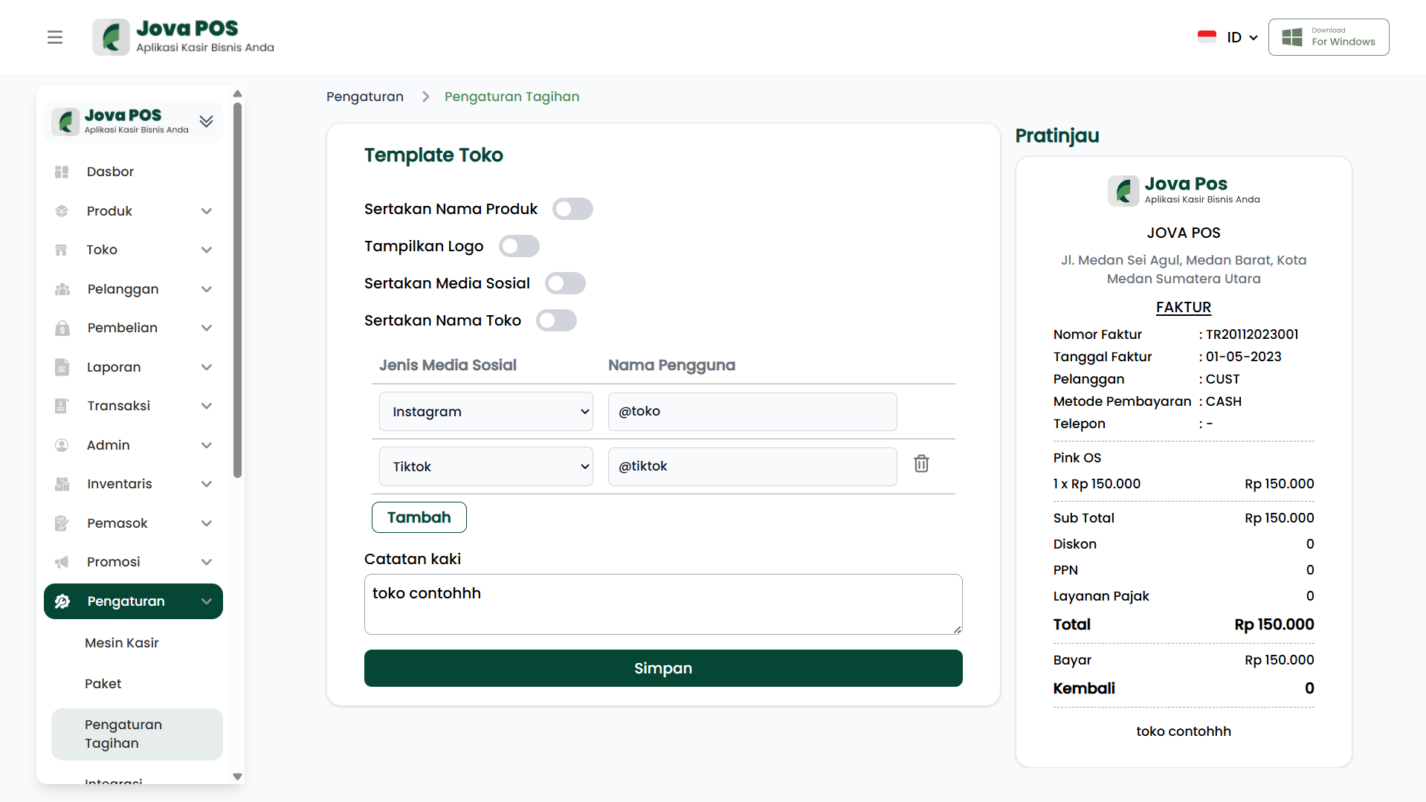1426x802 pixels.
Task: Click the hamburger menu icon
Action: (x=55, y=37)
